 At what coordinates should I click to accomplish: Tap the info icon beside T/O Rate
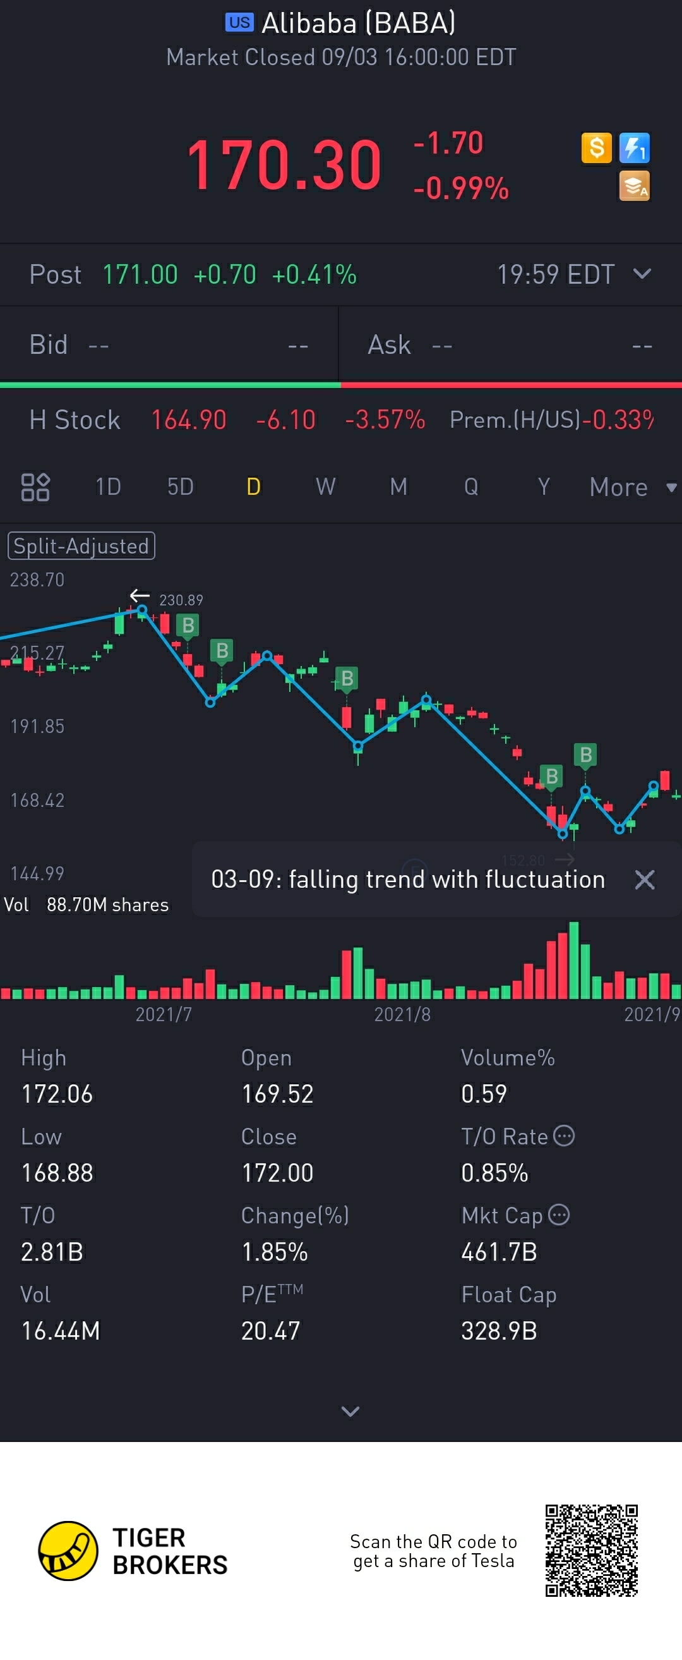point(564,1136)
